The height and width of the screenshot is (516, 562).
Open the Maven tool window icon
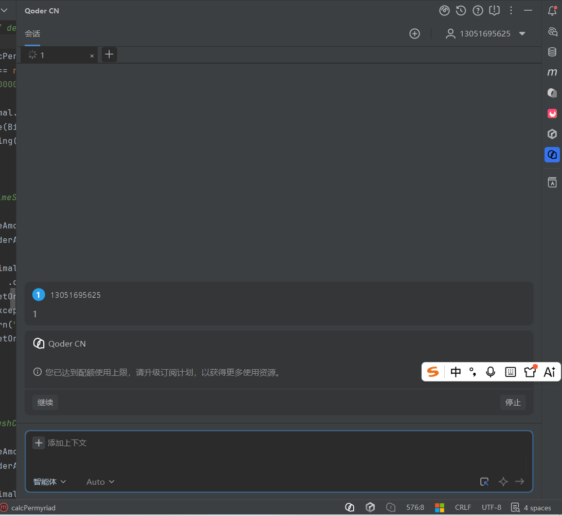552,72
